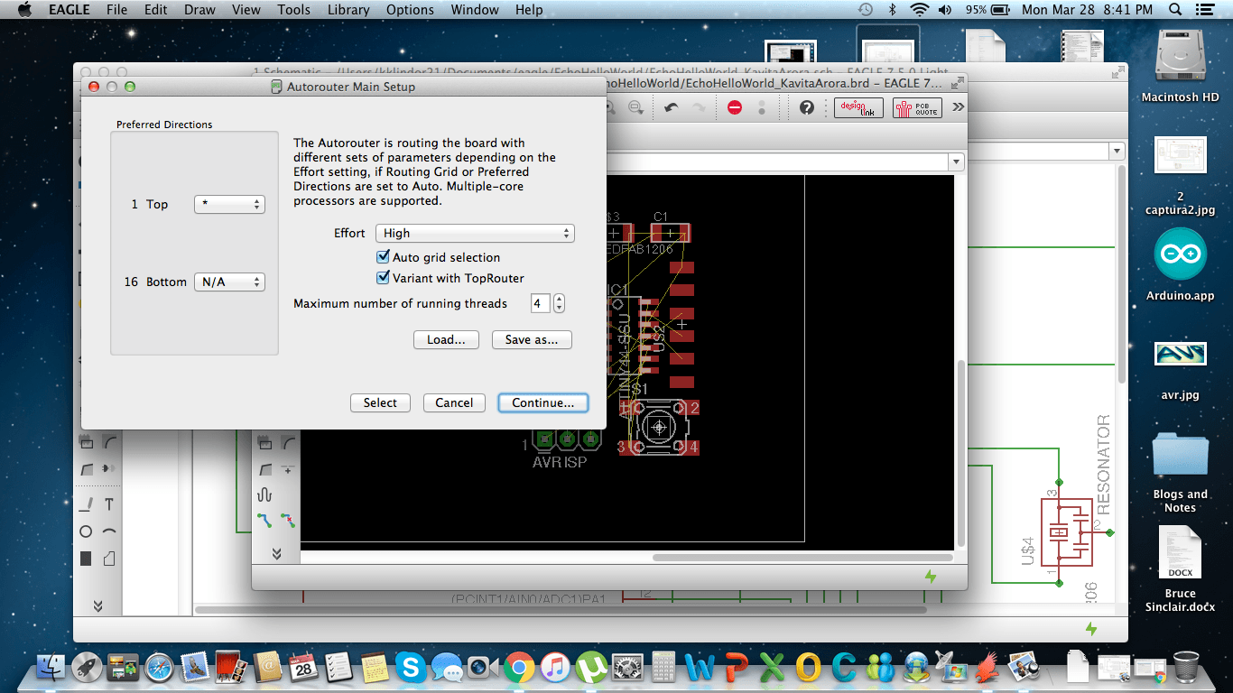Click the Undo arrow in board toolbar

[671, 107]
